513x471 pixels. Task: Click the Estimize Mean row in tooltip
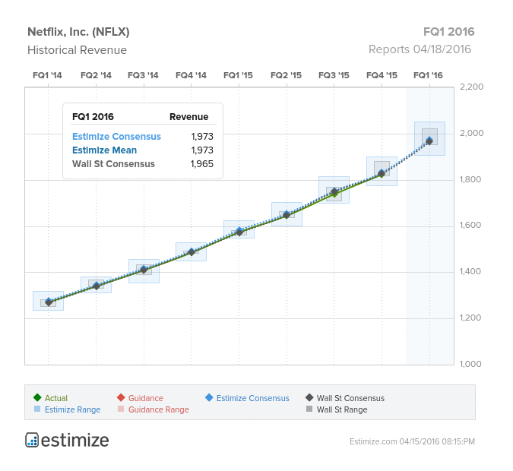pyautogui.click(x=143, y=150)
